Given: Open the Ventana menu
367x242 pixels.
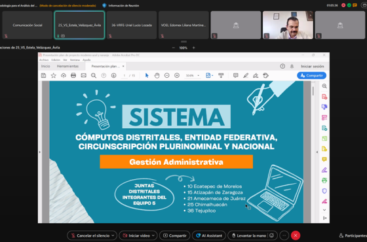Looking at the screenshot, I should [75, 60].
